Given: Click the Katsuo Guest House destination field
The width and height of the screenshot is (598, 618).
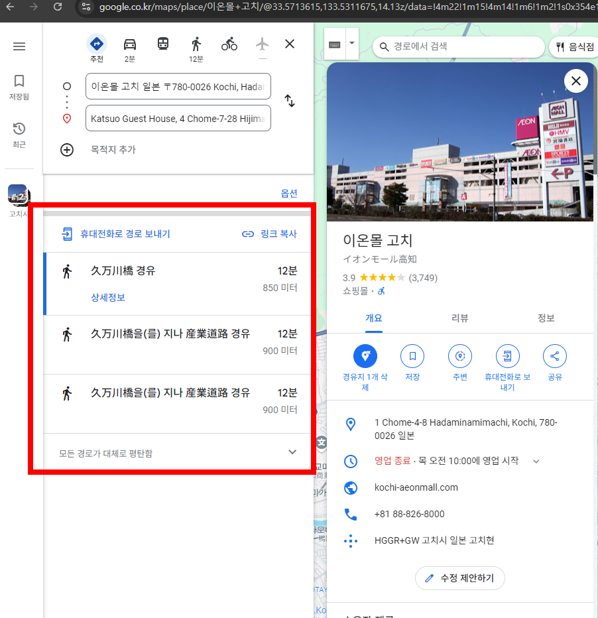Looking at the screenshot, I should tap(178, 118).
